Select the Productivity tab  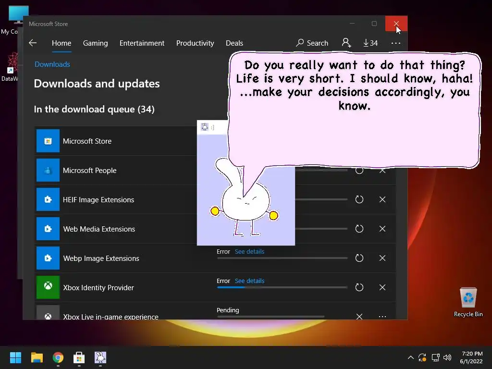coord(195,43)
